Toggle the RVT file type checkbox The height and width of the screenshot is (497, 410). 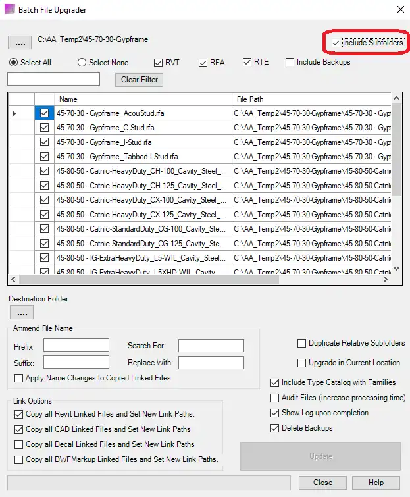click(x=158, y=63)
